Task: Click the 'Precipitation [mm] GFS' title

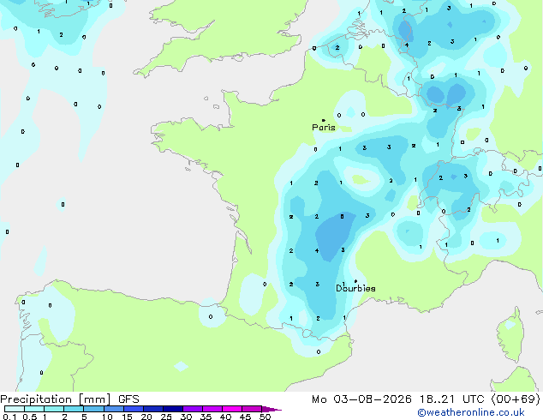Action: pyautogui.click(x=69, y=399)
